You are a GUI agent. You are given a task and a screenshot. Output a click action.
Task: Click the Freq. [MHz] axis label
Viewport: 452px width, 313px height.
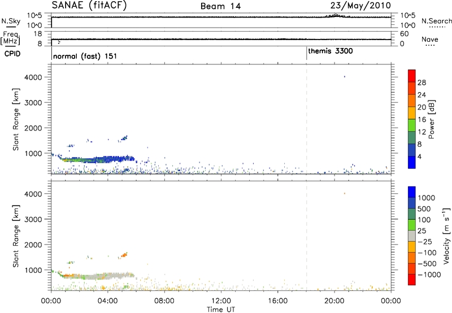click(x=10, y=38)
